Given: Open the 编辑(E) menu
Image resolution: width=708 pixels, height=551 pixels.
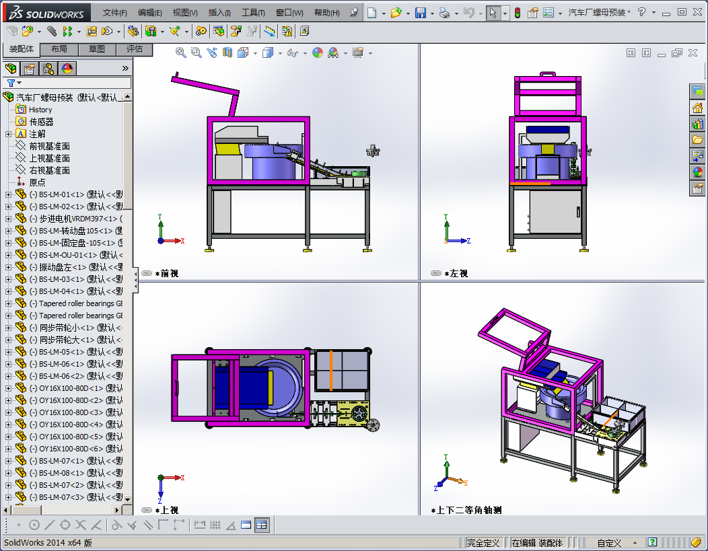Looking at the screenshot, I should tap(149, 13).
